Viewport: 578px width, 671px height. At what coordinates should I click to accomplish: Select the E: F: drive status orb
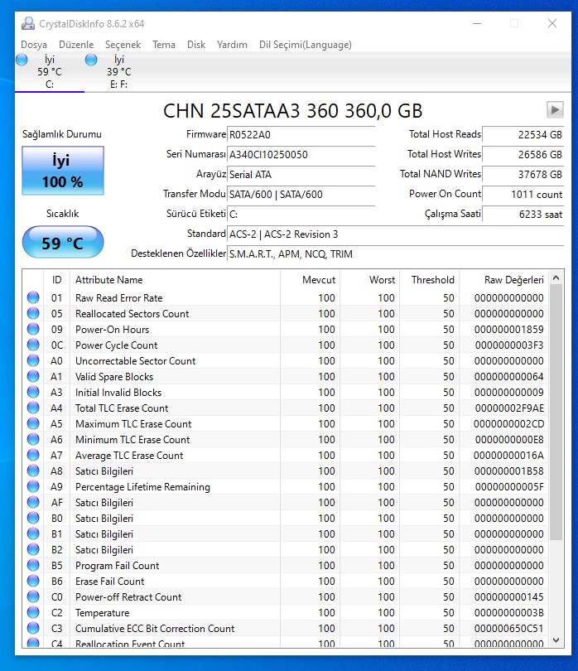[91, 60]
